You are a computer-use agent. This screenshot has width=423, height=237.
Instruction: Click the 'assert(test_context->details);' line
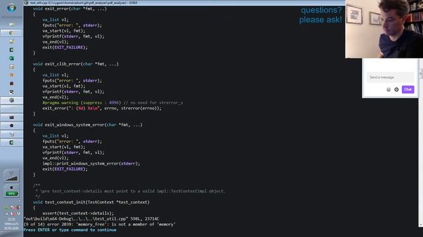(x=78, y=213)
